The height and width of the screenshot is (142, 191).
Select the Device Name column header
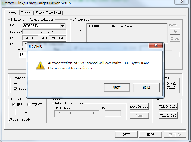122,26
